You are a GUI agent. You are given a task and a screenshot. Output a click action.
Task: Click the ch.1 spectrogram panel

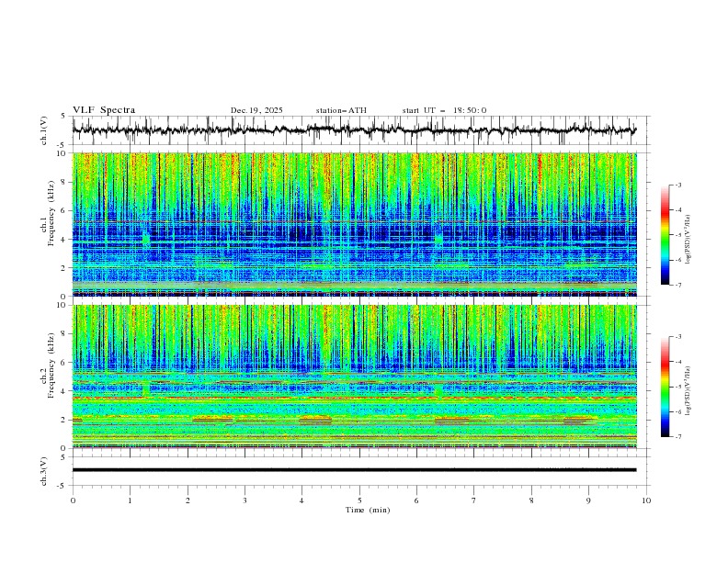[354, 224]
